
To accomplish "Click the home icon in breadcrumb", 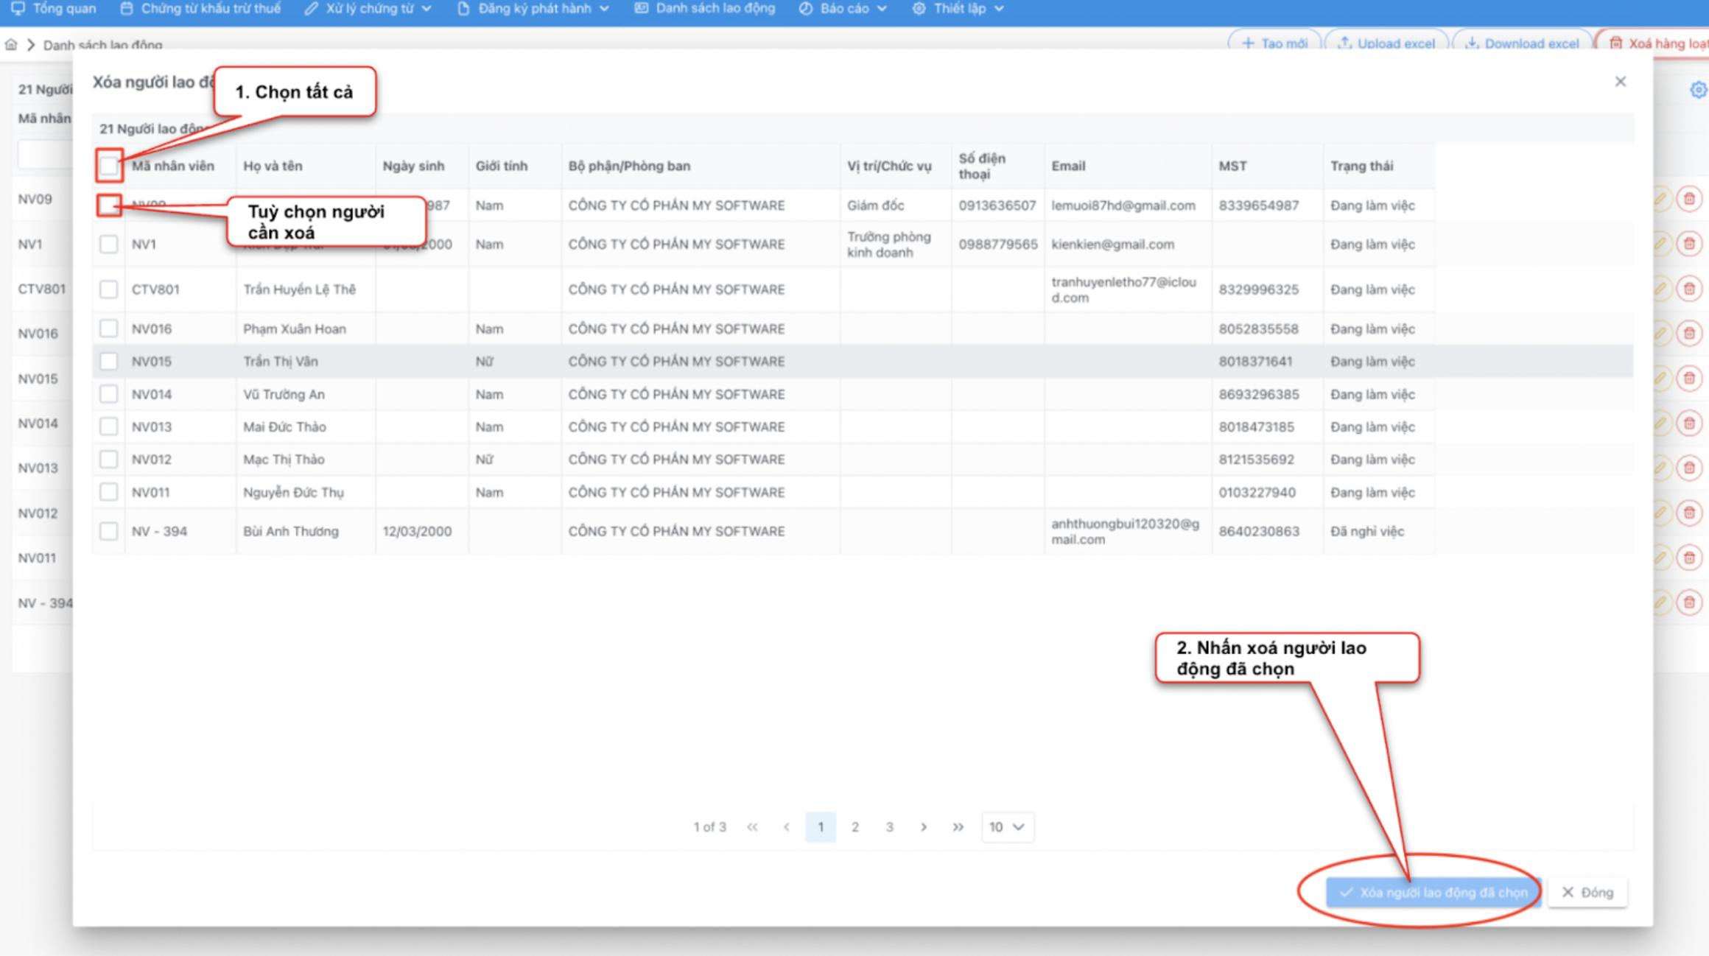I will click(11, 45).
